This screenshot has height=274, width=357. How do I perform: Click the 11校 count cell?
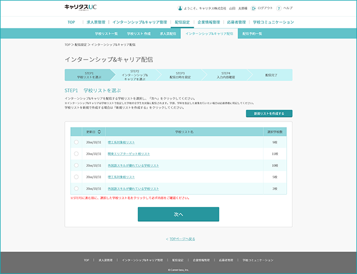(x=275, y=154)
